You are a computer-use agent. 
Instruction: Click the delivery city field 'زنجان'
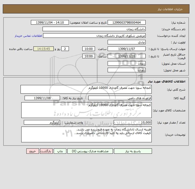(126, 70)
